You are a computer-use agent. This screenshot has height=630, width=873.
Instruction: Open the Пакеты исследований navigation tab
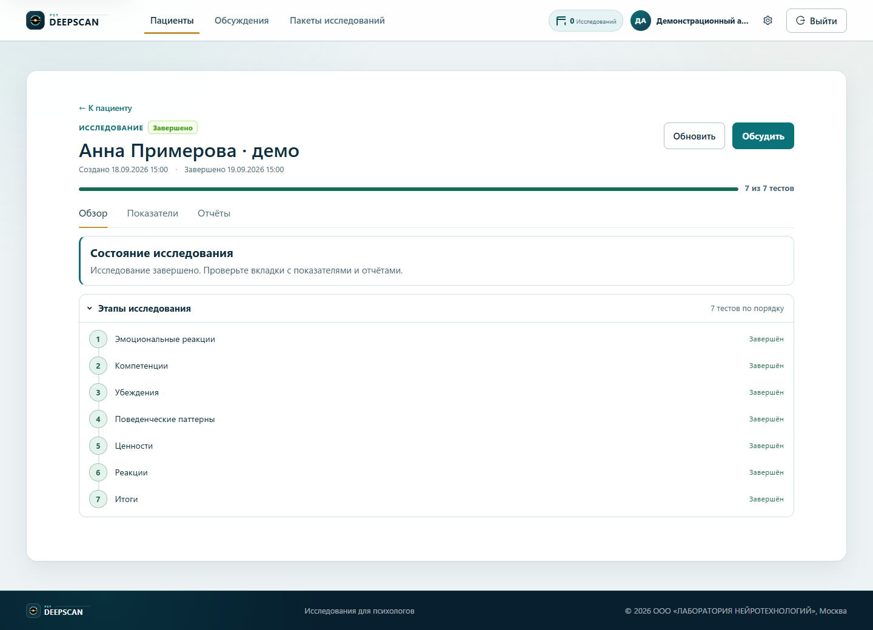337,21
